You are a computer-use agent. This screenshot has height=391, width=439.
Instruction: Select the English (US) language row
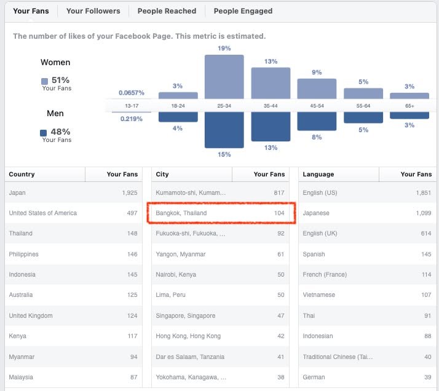click(x=367, y=193)
